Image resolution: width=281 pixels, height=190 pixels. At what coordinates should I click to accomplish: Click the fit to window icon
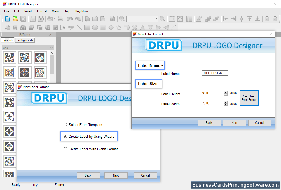(x=180, y=19)
